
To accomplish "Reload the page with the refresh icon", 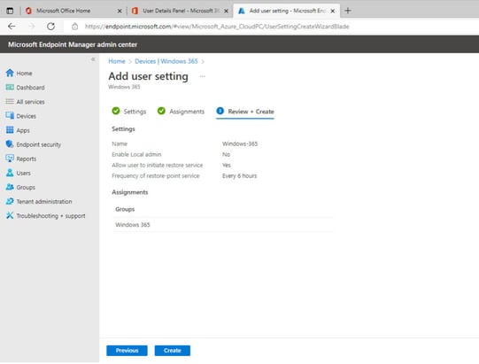I will (x=50, y=27).
